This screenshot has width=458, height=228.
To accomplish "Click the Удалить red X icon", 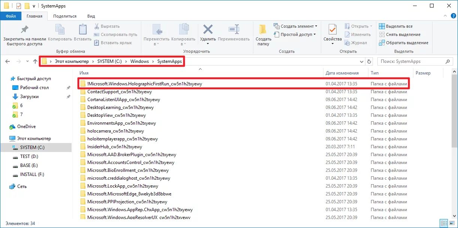I will click(x=208, y=29).
